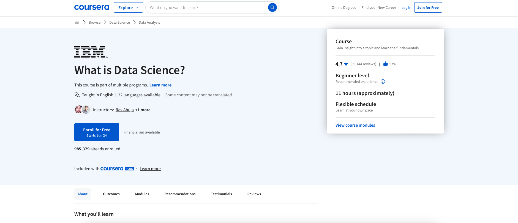518x223 pixels.
Task: Click the instructor avatar photos
Action: 82,110
